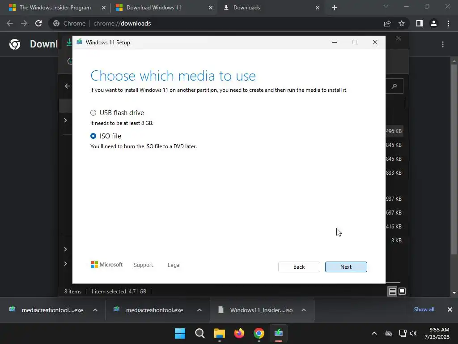Open volume tray icon
This screenshot has height=344, width=458.
pos(413,333)
